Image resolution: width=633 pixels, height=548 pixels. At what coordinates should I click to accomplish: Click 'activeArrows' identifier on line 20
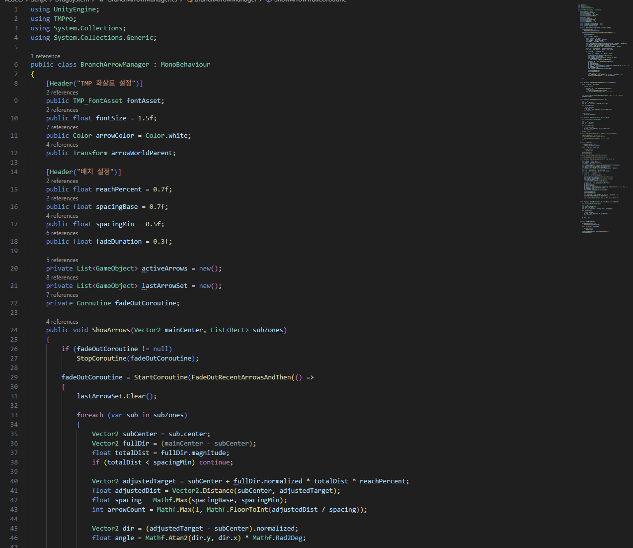[164, 269]
